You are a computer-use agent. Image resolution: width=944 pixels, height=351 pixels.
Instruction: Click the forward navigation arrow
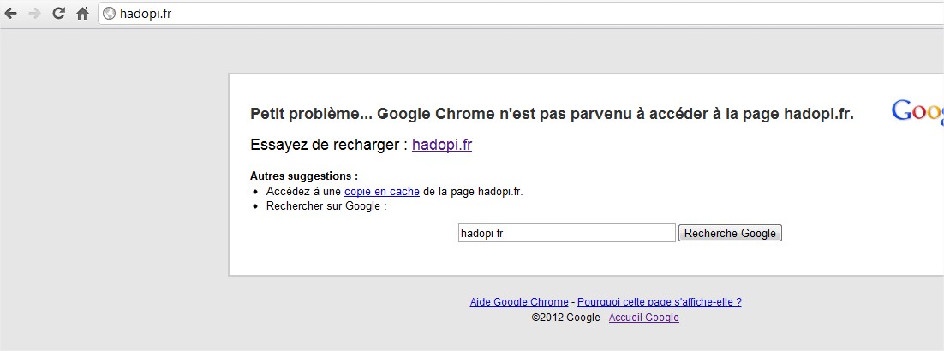tap(34, 13)
